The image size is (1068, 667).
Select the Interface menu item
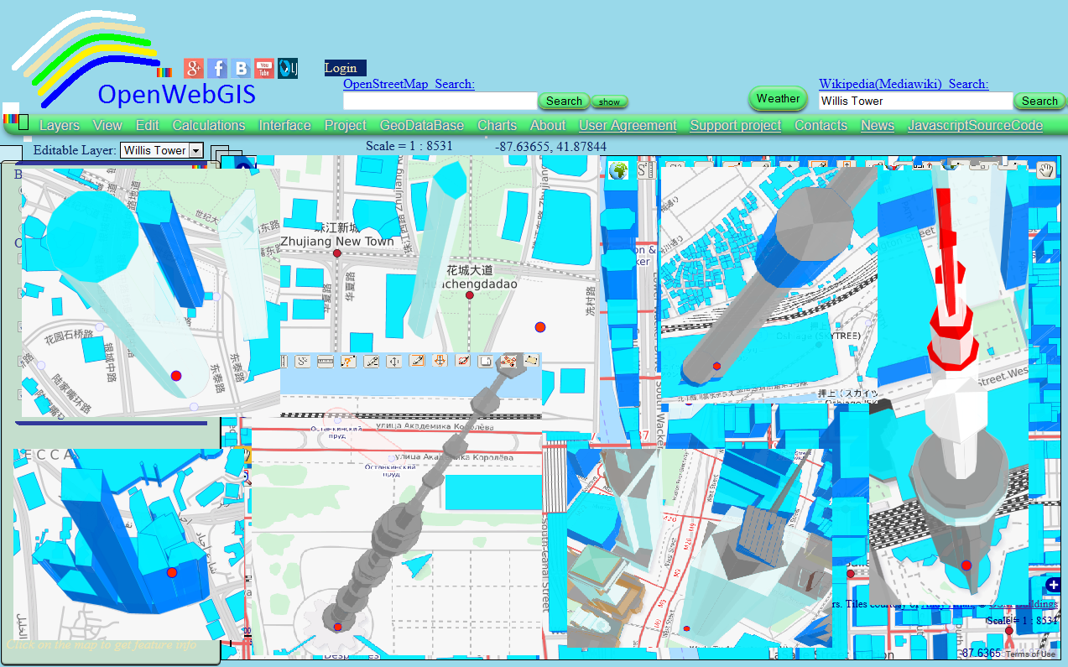(284, 125)
